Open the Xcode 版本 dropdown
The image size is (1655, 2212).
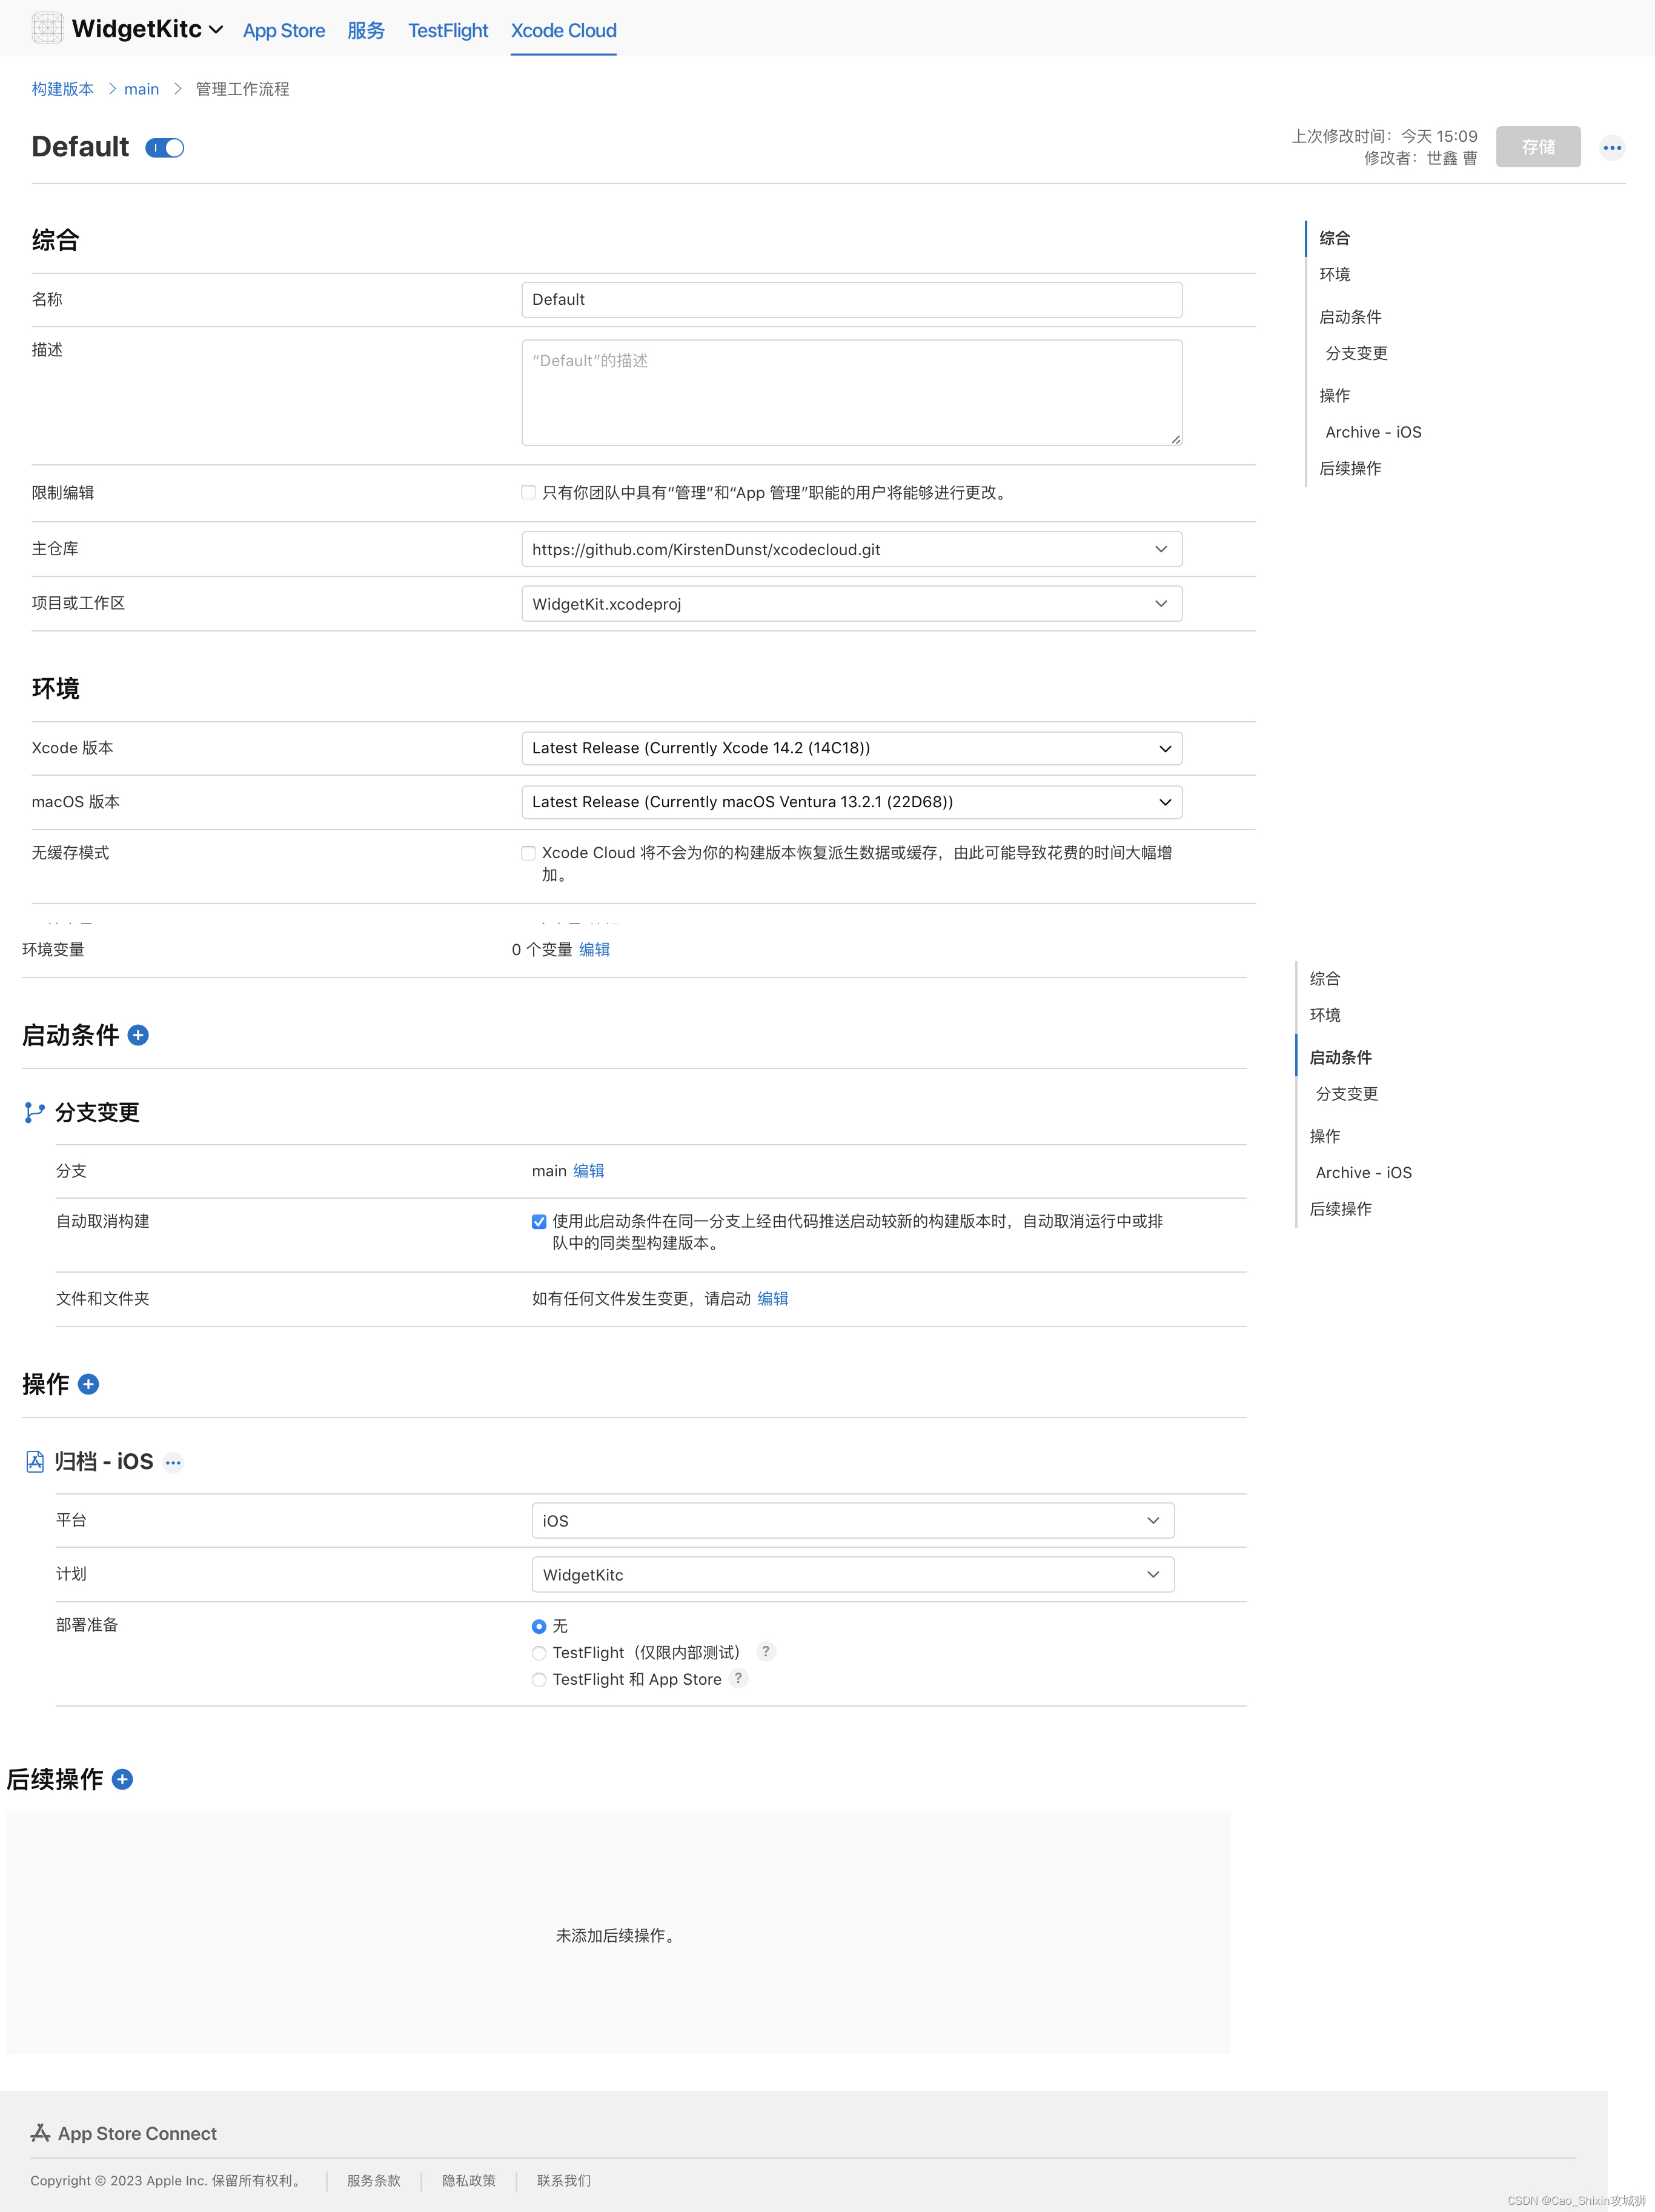click(x=852, y=748)
